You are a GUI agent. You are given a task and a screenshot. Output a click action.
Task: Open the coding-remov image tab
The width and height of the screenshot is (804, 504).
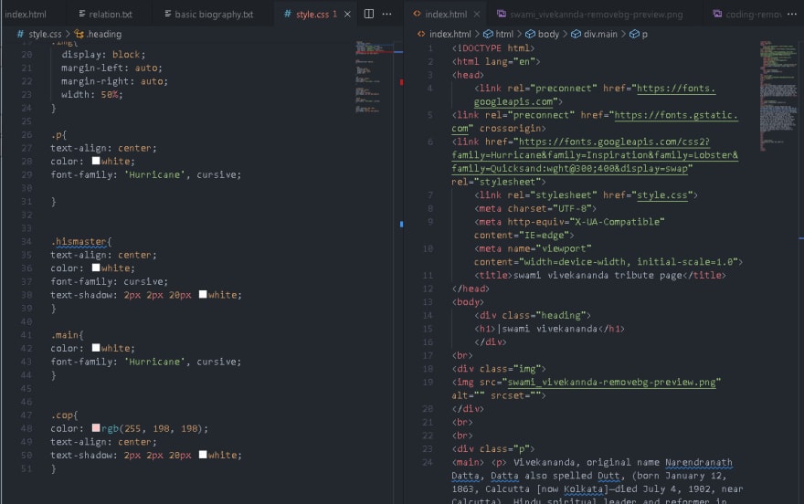tap(747, 15)
